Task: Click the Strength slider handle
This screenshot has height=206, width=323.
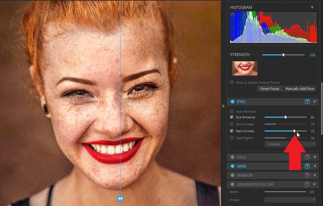Action: tap(283, 54)
